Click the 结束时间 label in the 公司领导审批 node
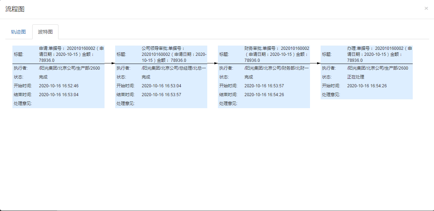Image resolution: width=434 pixels, height=211 pixels. [125, 95]
